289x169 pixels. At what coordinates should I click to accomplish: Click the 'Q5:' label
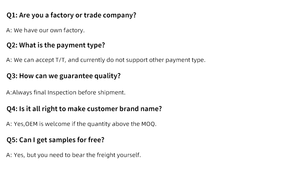(12, 140)
